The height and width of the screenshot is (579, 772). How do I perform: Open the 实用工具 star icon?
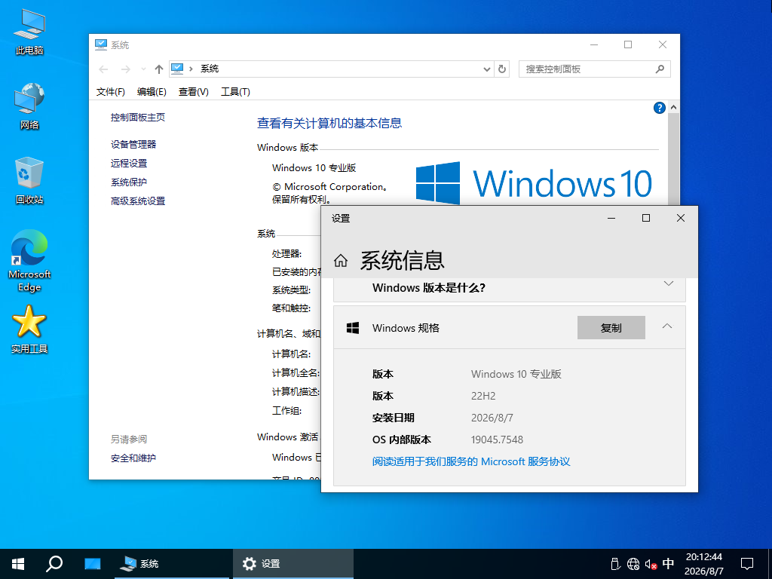click(29, 329)
